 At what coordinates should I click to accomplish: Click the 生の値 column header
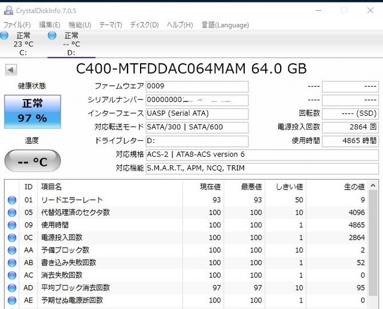tap(338, 187)
